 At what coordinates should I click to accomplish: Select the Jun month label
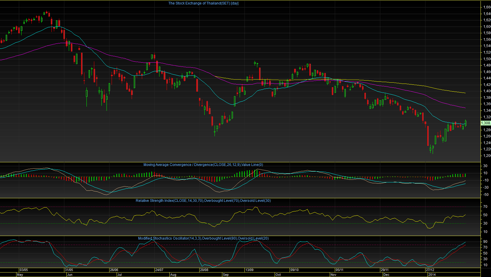(70, 275)
